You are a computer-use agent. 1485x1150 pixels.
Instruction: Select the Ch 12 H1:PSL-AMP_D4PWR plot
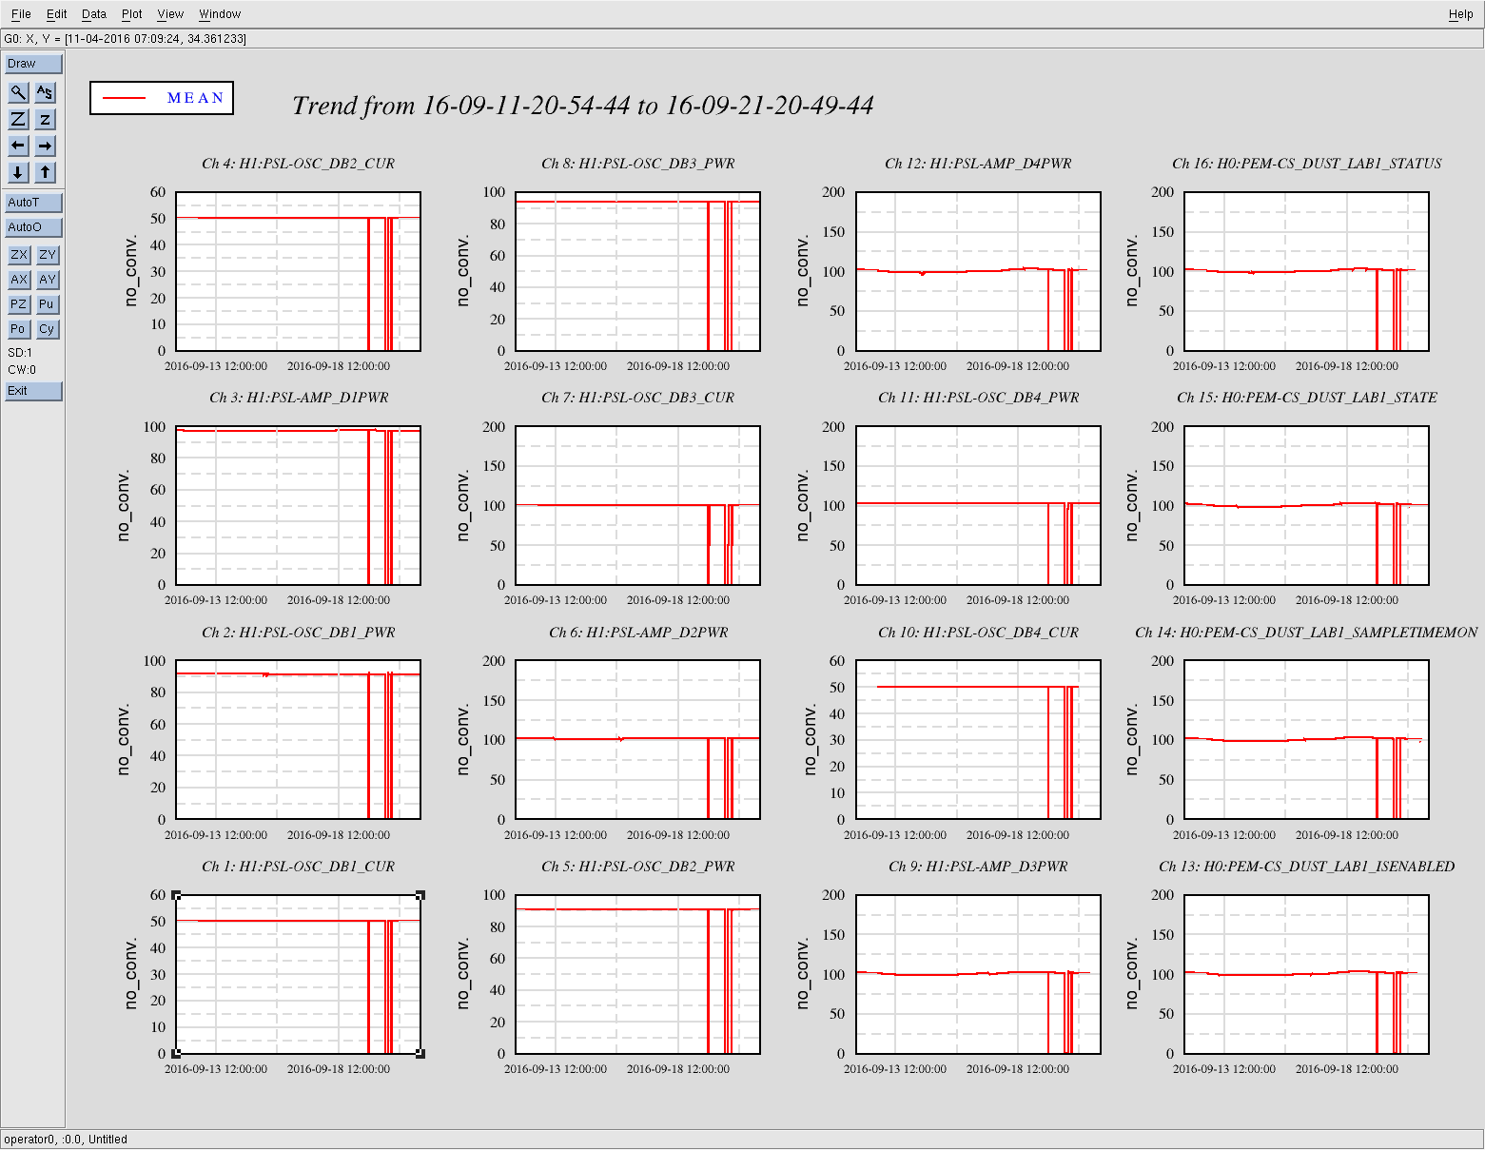coord(978,271)
